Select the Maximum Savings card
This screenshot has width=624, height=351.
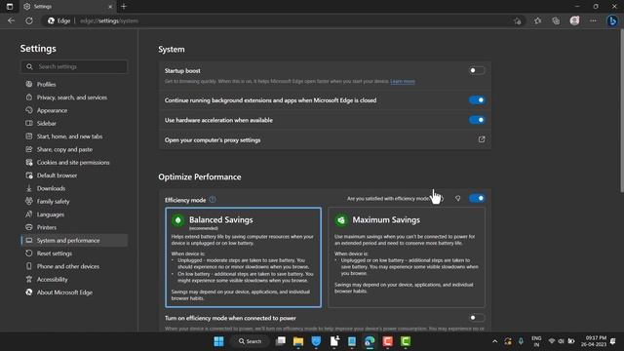(407, 257)
